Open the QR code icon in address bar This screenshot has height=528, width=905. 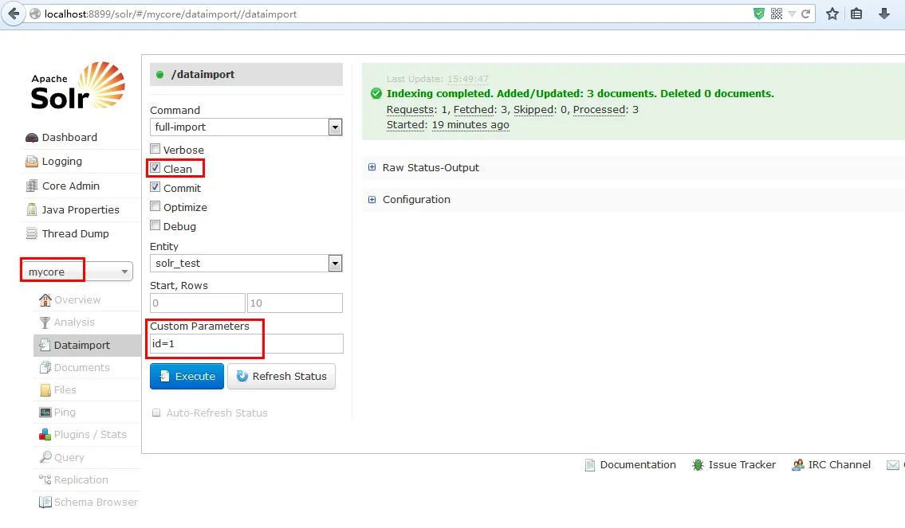pos(777,14)
